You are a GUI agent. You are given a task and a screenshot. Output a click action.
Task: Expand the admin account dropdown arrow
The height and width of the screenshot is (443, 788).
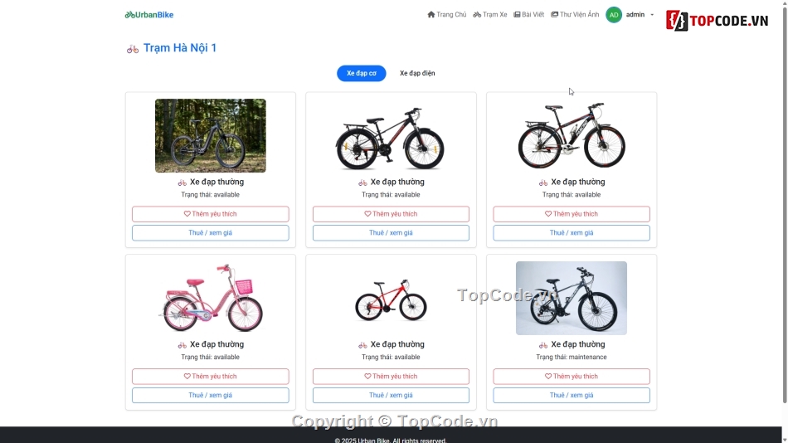coord(652,15)
